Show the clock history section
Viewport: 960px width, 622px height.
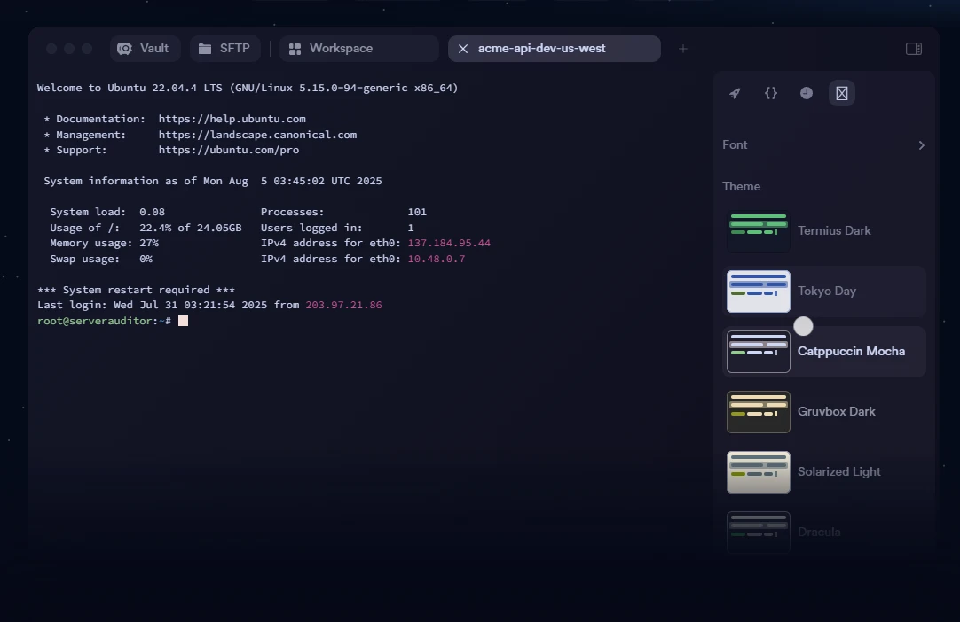click(807, 93)
